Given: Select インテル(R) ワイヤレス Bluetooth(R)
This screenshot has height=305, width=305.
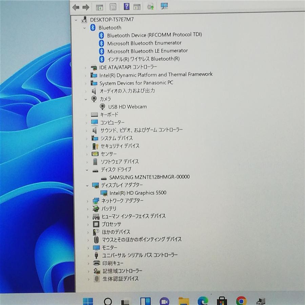Looking at the screenshot, I should coord(144,59).
